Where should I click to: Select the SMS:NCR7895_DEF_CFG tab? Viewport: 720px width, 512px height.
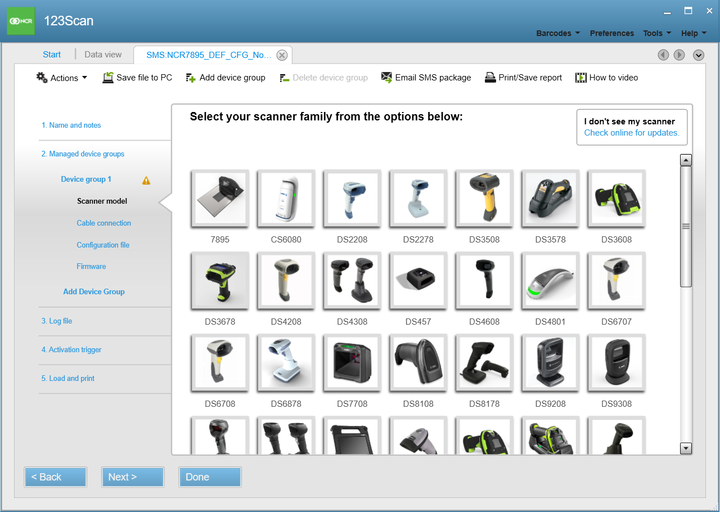(x=209, y=55)
